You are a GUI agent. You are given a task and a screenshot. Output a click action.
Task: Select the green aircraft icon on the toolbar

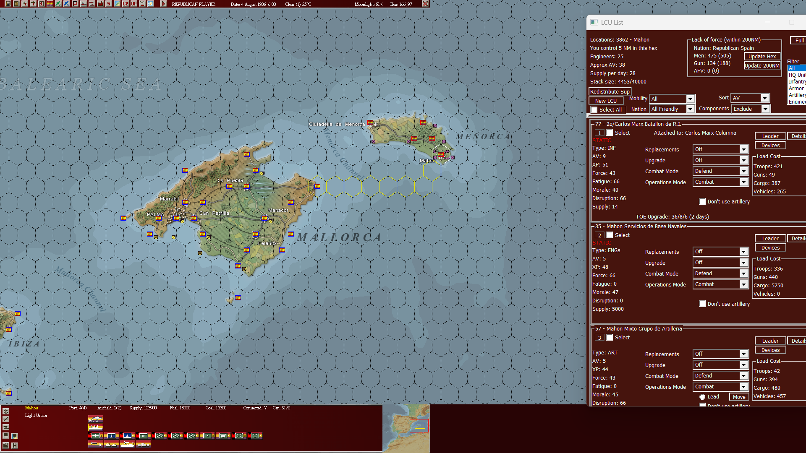coord(58,4)
